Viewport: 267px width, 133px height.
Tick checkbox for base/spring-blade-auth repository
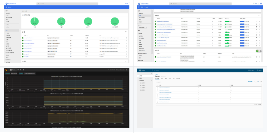click(x=157, y=90)
